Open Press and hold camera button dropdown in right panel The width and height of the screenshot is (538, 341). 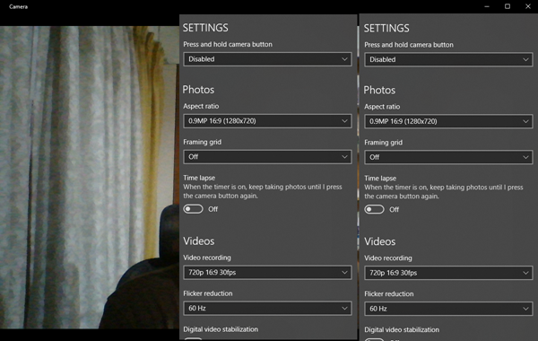(448, 59)
